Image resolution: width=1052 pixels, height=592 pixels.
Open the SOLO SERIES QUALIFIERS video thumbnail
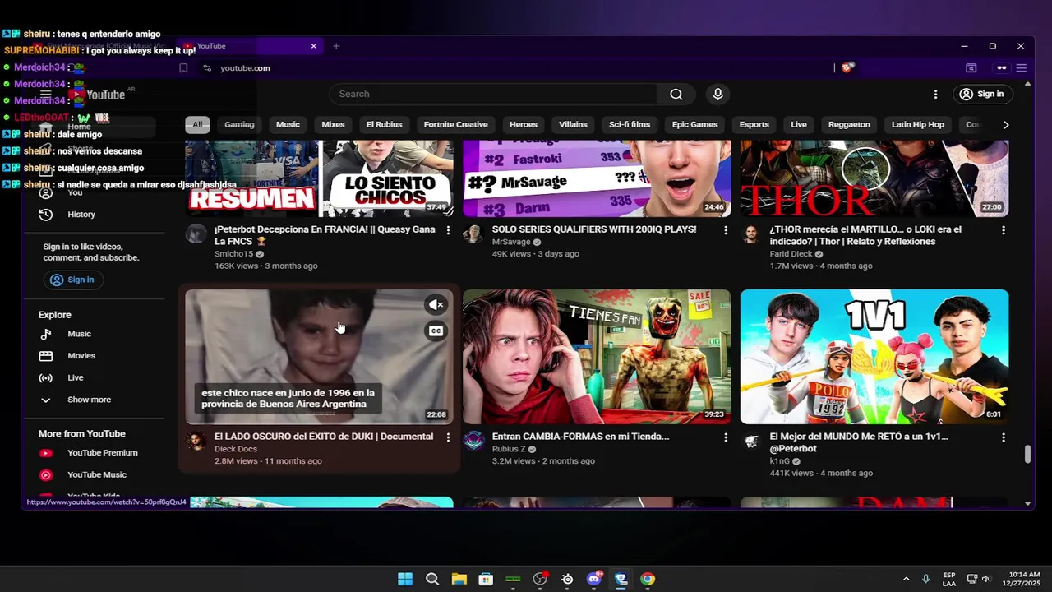coord(597,178)
